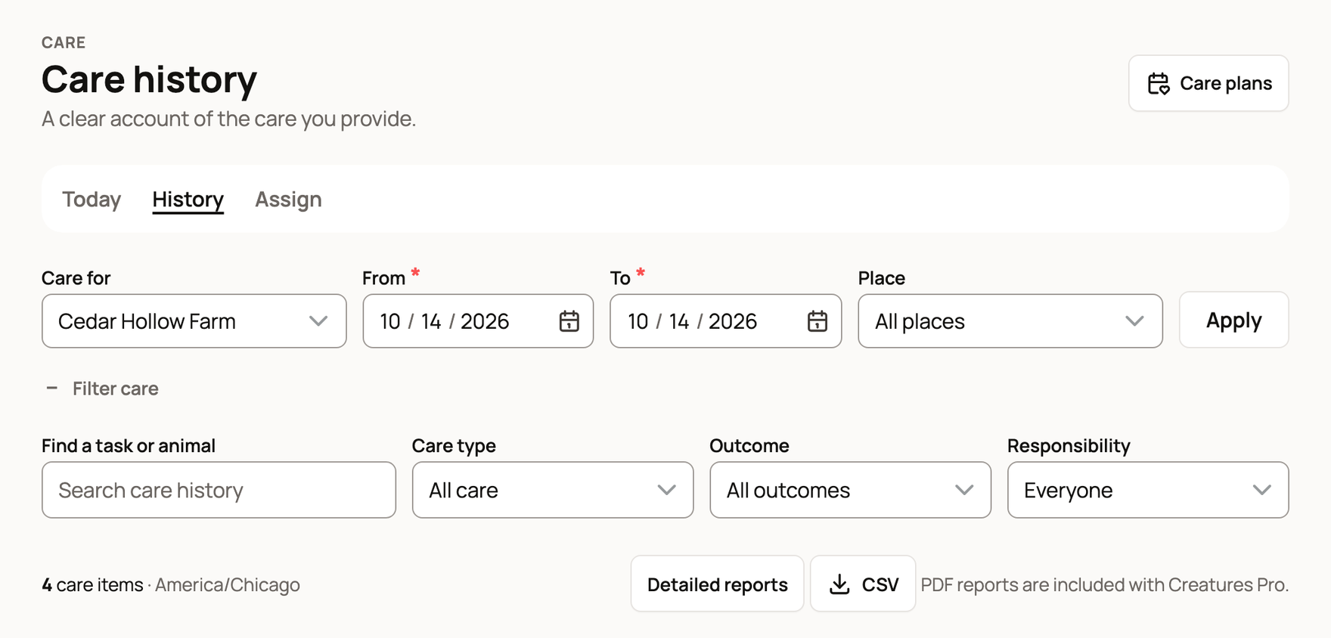Click the Care history heading
1331x638 pixels.
[x=150, y=79]
